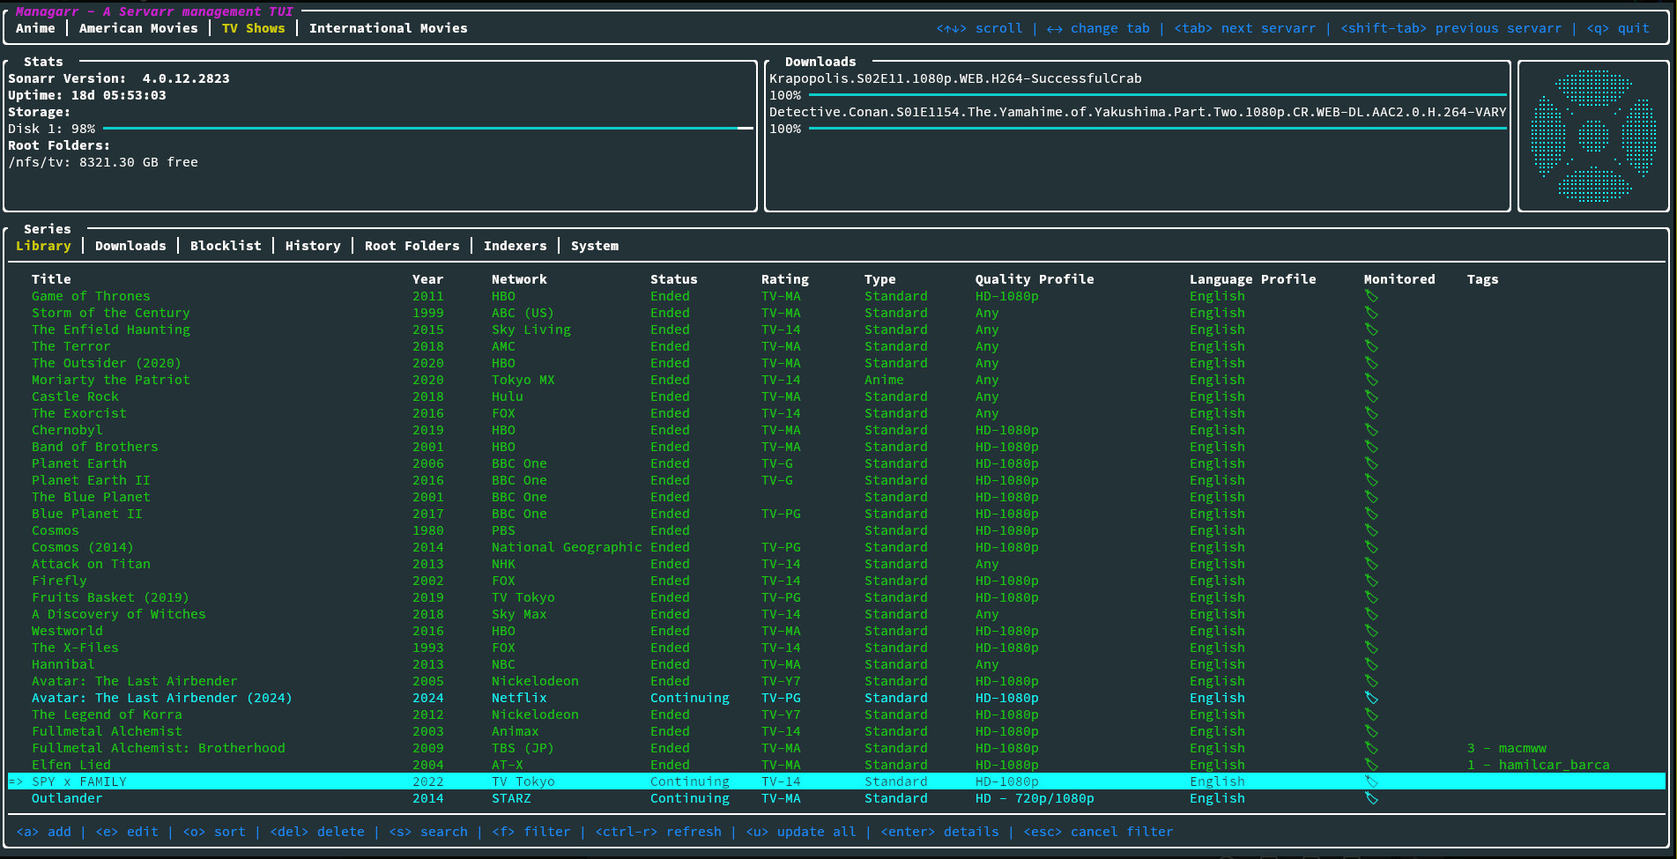Switch to the Anime servarr tab
This screenshot has width=1677, height=859.
click(x=35, y=28)
